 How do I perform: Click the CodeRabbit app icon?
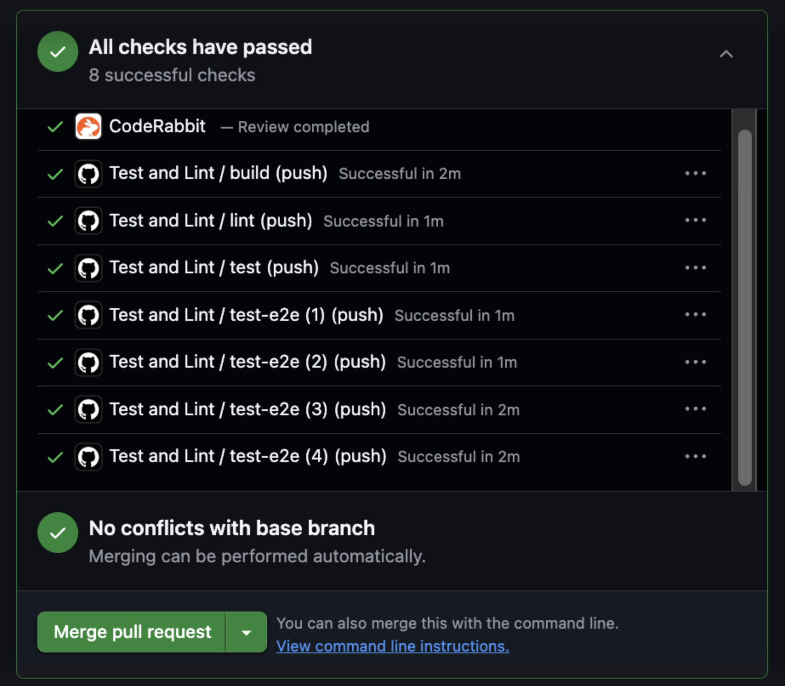point(88,126)
